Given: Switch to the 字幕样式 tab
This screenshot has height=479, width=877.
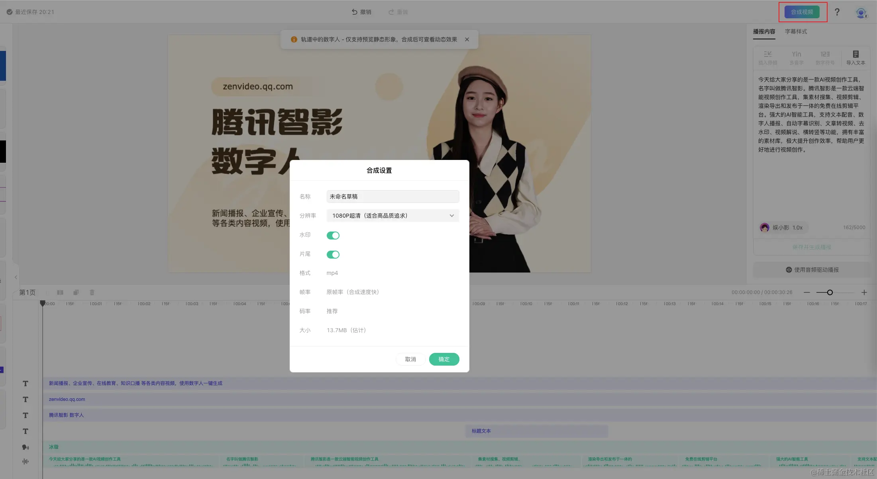Looking at the screenshot, I should coord(796,31).
